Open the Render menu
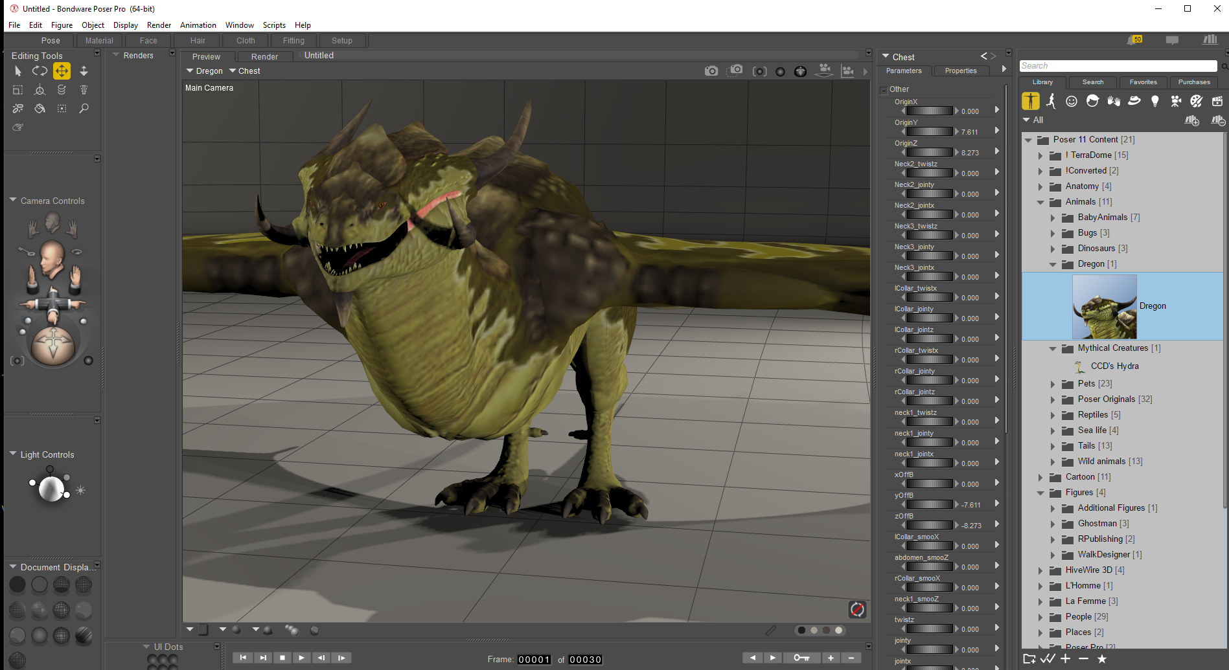 (159, 25)
